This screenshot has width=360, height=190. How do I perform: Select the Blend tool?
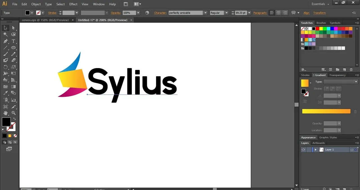click(13, 93)
